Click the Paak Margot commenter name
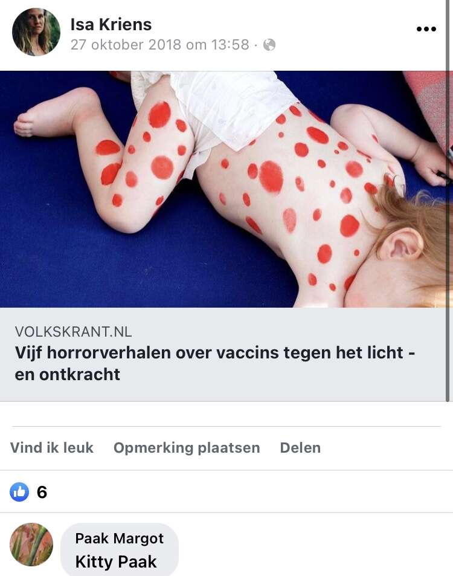The image size is (453, 576). tap(120, 539)
